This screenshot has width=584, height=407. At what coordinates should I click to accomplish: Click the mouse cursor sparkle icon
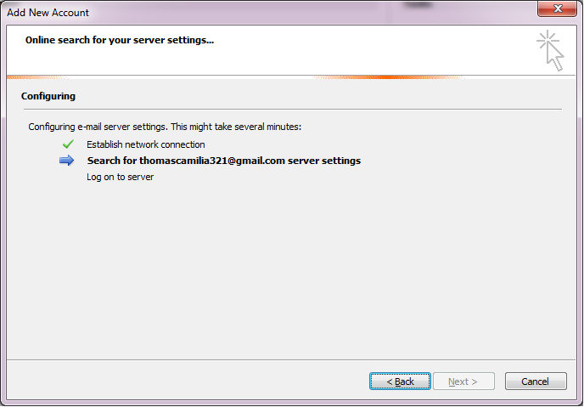[550, 50]
